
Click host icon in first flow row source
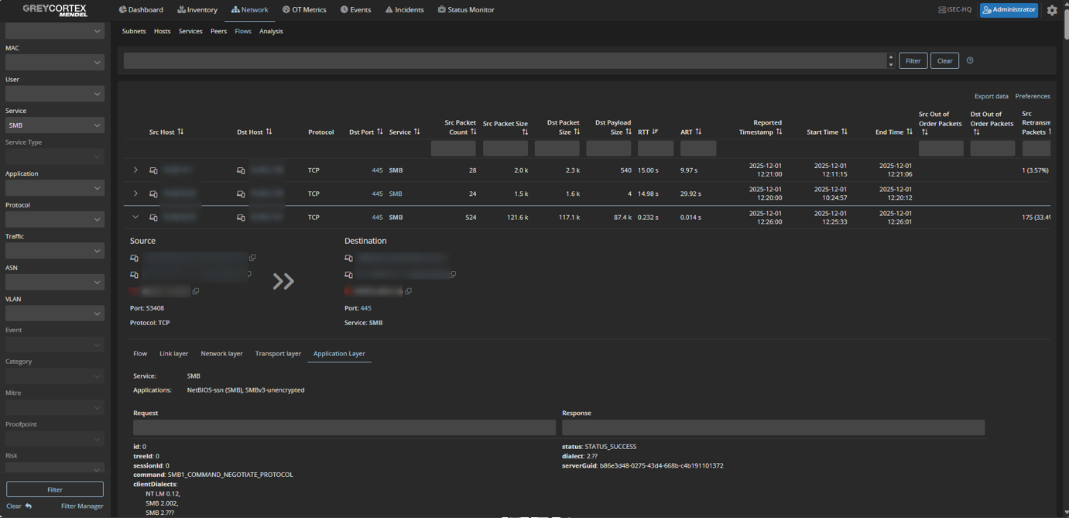153,170
